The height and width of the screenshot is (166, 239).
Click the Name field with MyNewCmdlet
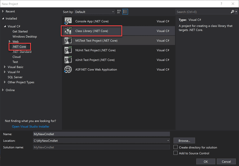[101, 134]
